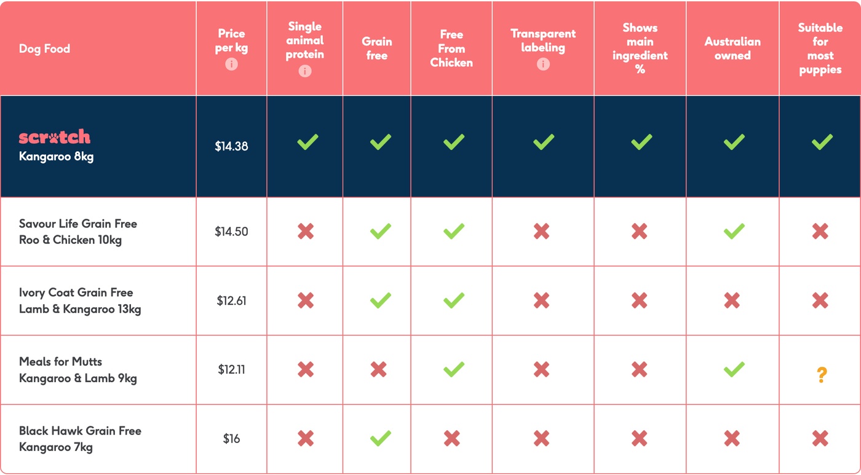The image size is (861, 475).
Task: Click the info icon under Price per kg
Action: pyautogui.click(x=231, y=64)
